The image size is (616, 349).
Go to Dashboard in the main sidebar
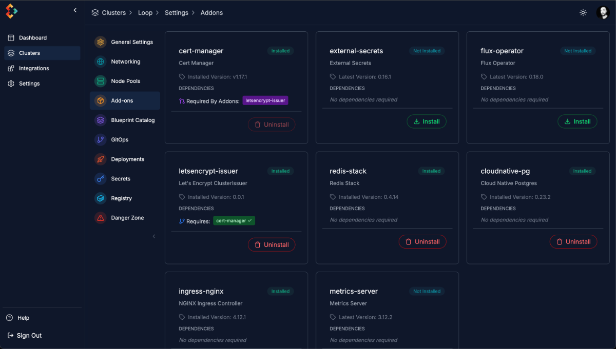[x=42, y=38]
